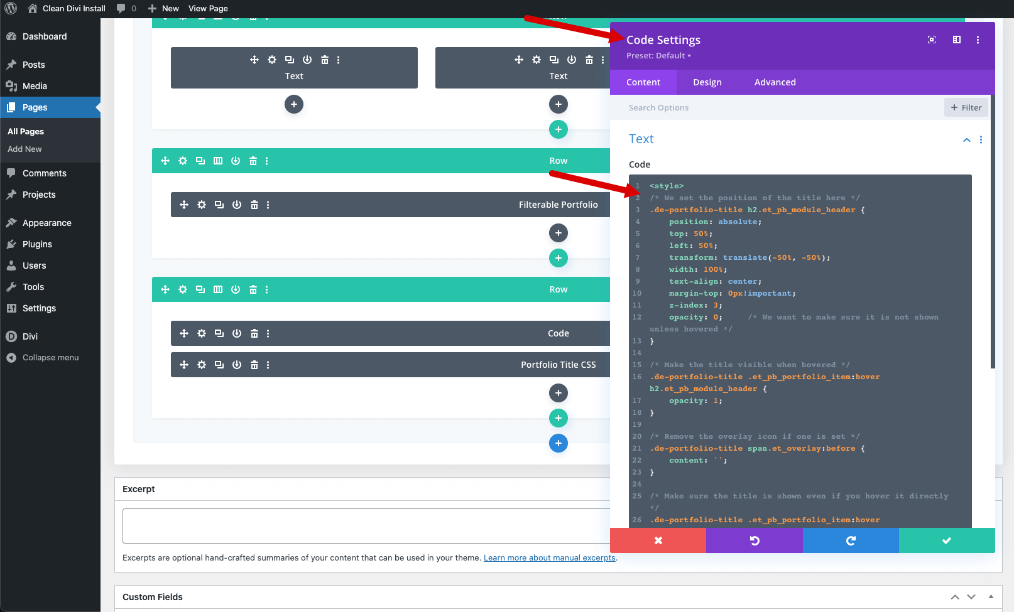Viewport: 1014px width, 612px height.
Task: Delete the left Text module
Action: [325, 60]
